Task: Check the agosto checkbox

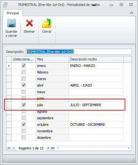Action: 24,111
